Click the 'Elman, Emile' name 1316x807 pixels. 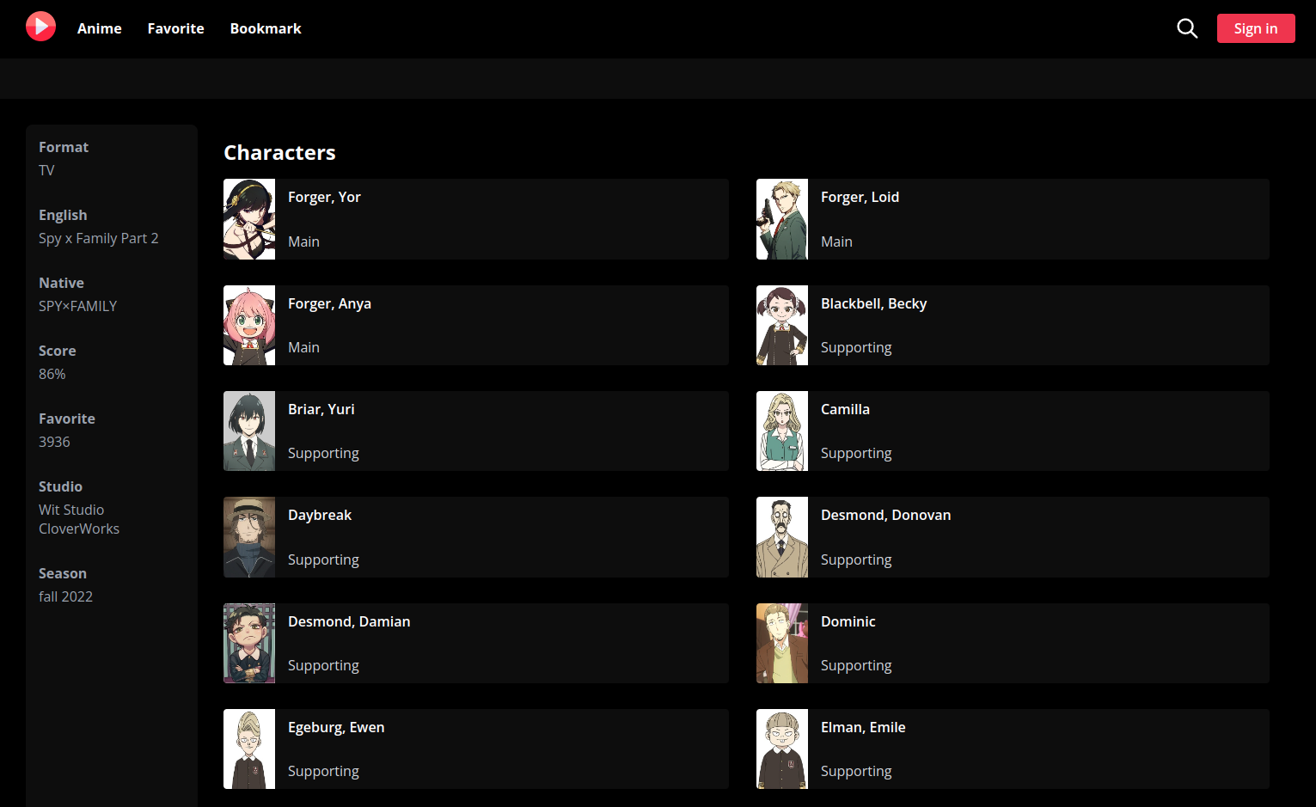point(863,727)
